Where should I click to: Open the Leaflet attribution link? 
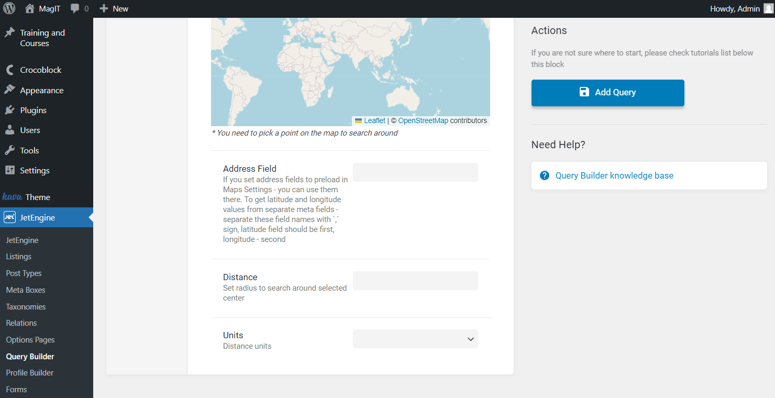click(x=374, y=120)
